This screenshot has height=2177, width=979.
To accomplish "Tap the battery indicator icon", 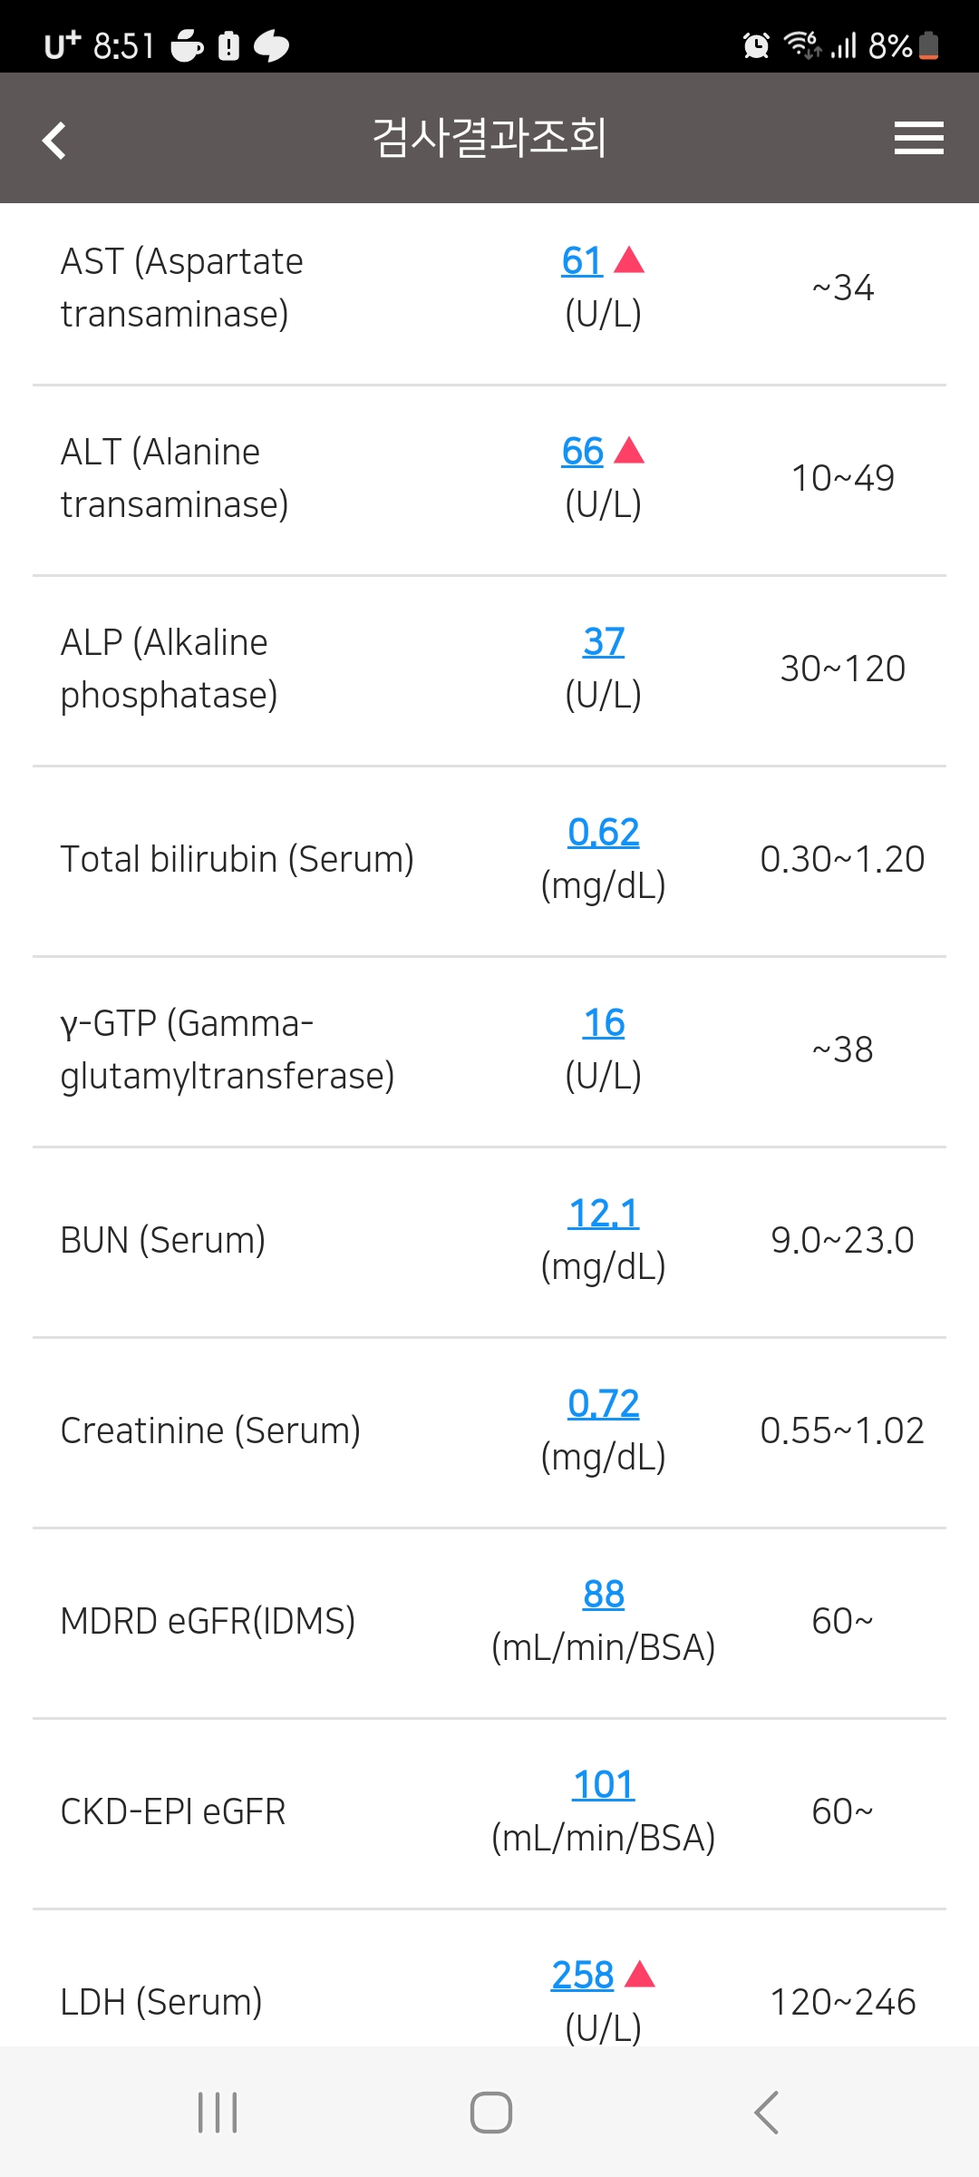I will (x=928, y=44).
